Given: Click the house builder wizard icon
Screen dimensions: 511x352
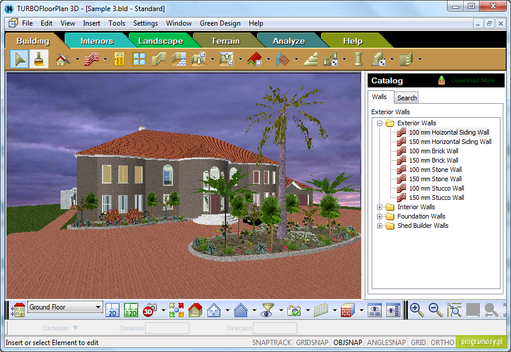Looking at the screenshot, I should click(64, 59).
